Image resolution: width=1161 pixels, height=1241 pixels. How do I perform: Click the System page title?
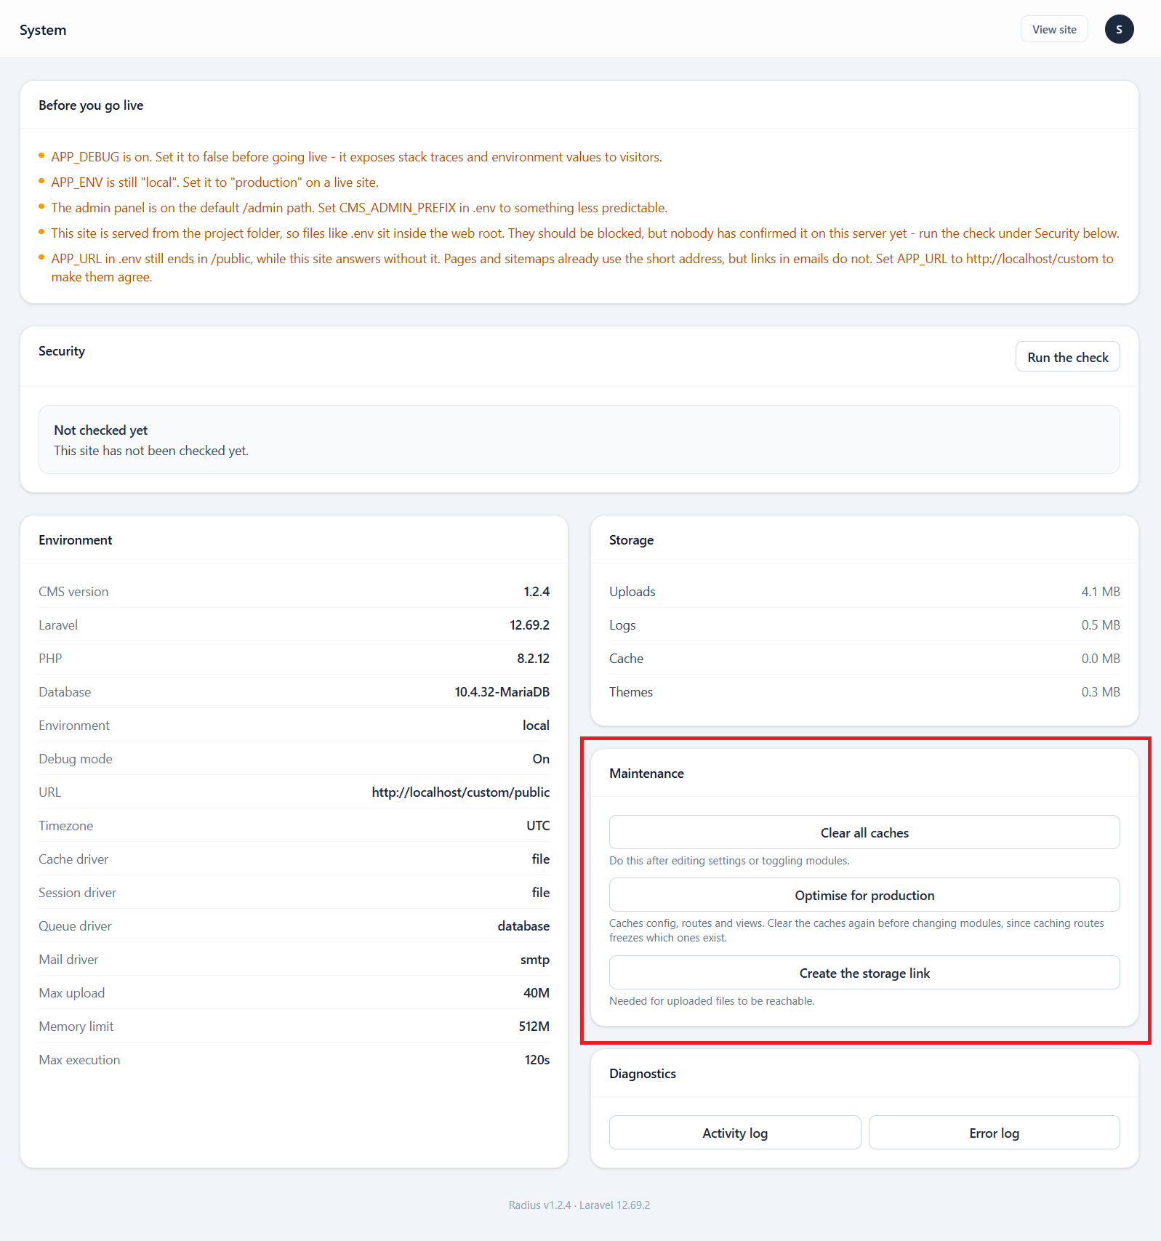pyautogui.click(x=43, y=30)
